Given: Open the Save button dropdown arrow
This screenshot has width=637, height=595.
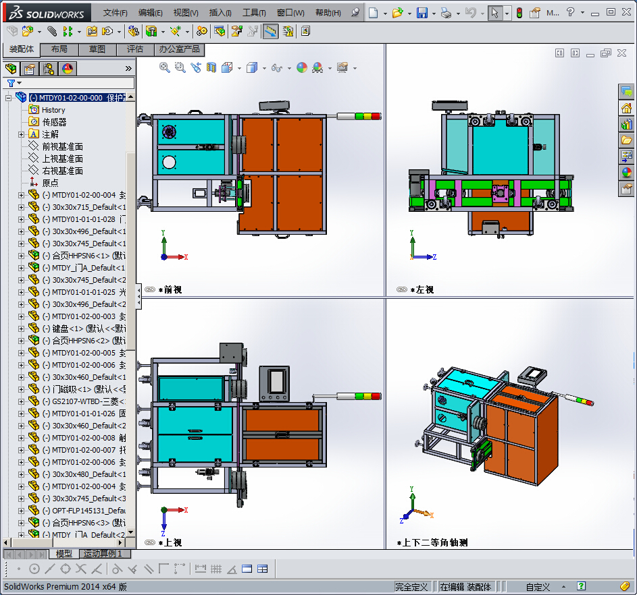Looking at the screenshot, I should click(x=434, y=13).
